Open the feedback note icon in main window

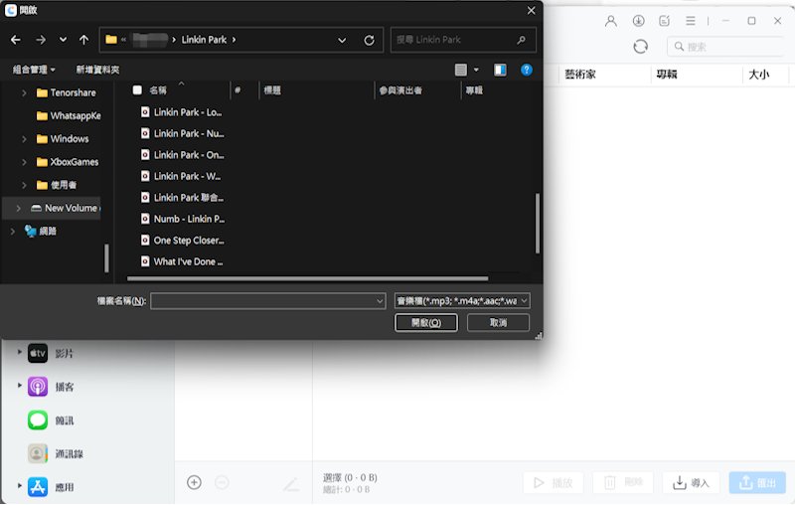(x=664, y=21)
